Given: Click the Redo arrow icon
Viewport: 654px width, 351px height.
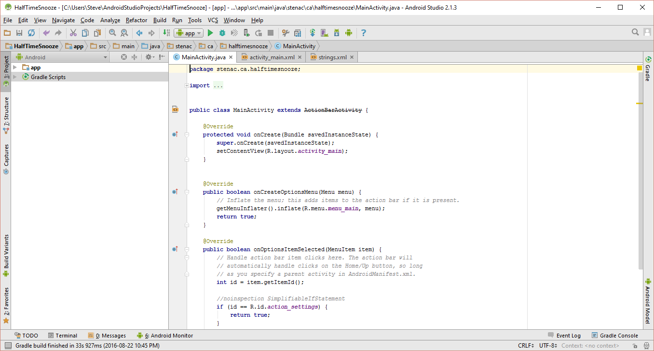Looking at the screenshot, I should (58, 33).
